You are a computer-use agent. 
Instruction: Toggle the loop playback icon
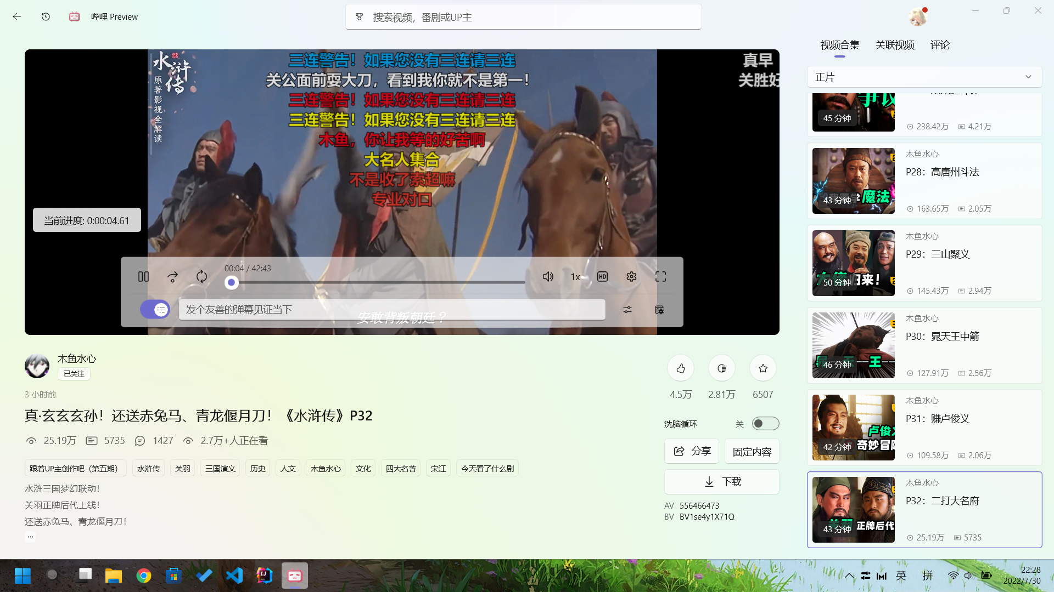click(x=201, y=277)
